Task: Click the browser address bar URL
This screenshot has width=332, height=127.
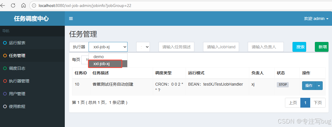Action: 85,5
